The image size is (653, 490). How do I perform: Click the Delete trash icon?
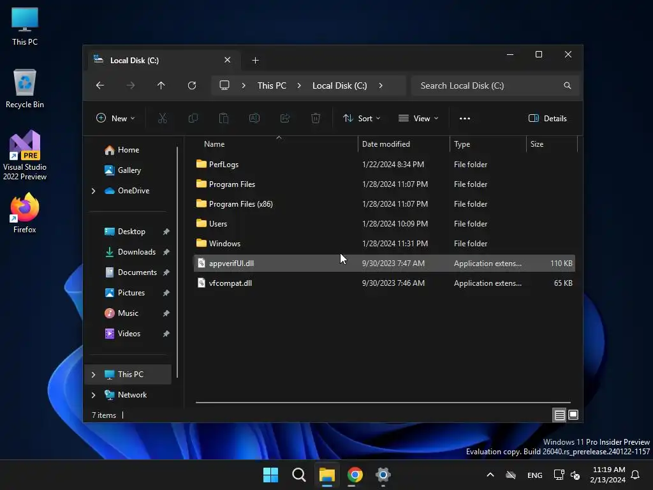pyautogui.click(x=316, y=118)
